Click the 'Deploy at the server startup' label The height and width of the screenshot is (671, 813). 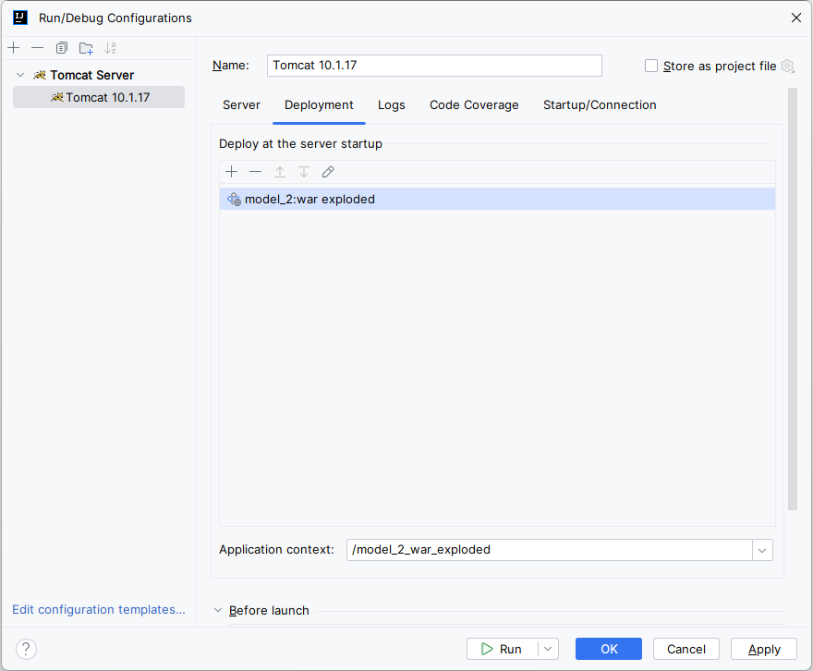pos(301,143)
